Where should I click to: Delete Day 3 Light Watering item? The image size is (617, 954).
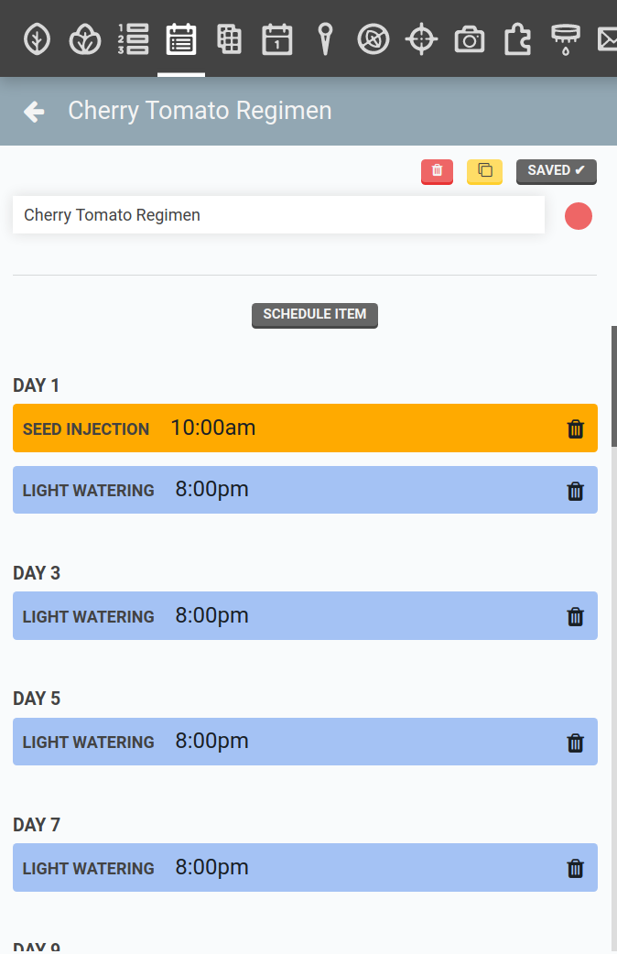pyautogui.click(x=575, y=616)
